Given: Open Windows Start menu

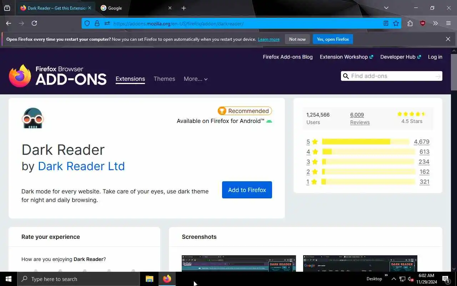Looking at the screenshot, I should (9, 279).
